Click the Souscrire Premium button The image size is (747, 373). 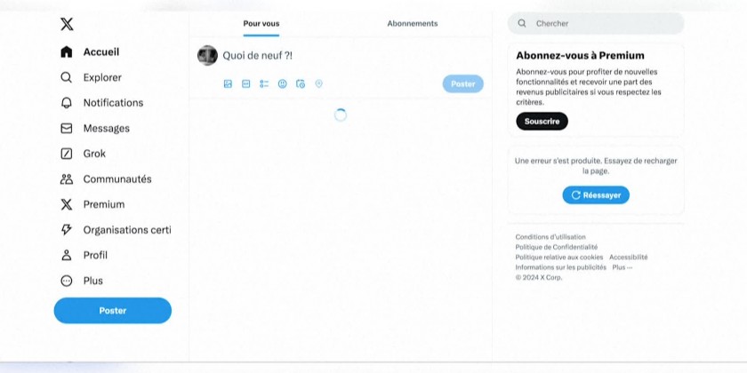pos(542,122)
